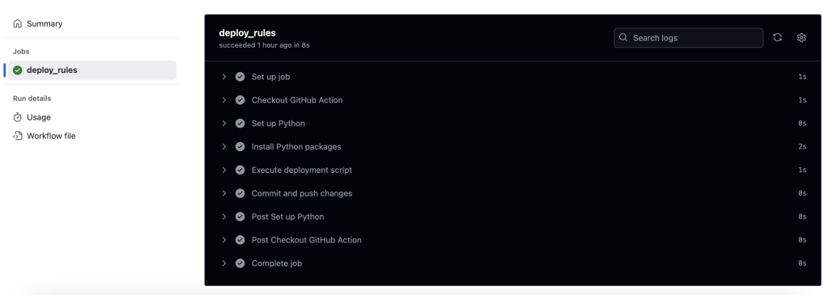Viewport: 829px width, 295px height.
Task: Click the "Execute deployment script" step label
Action: [302, 170]
